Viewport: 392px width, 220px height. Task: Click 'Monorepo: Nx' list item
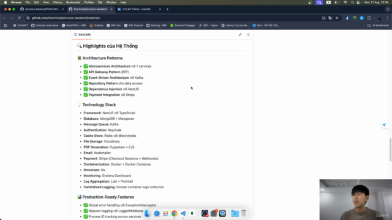[x=94, y=170]
